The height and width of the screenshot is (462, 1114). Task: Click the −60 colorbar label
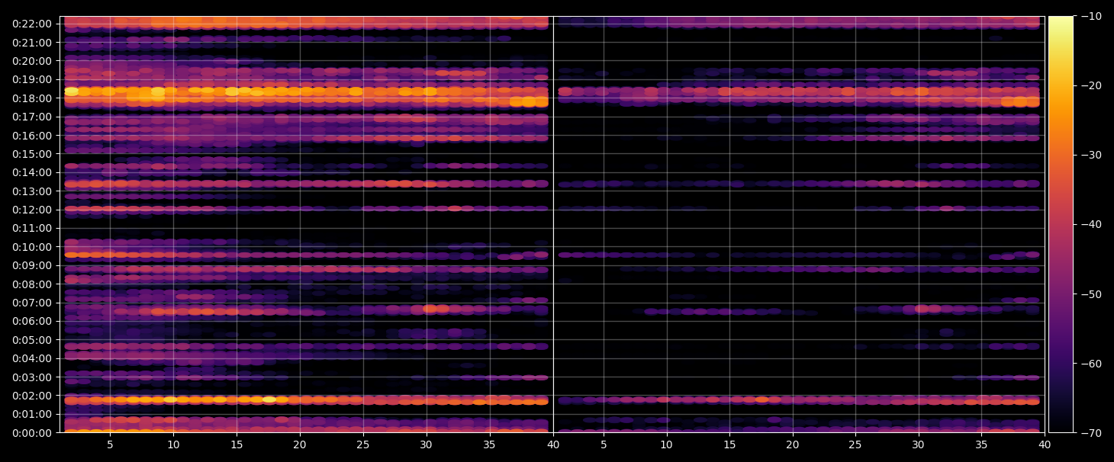[x=1090, y=363]
